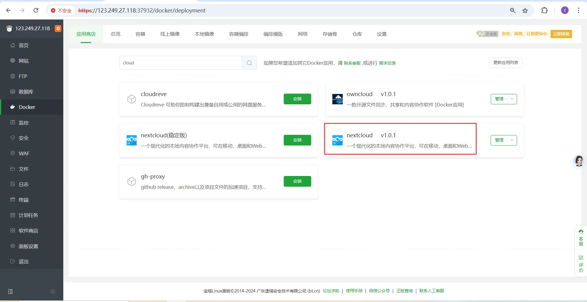Open 客服 support from right floating panel
Viewport: 587px width, 302px height.
[x=581, y=238]
